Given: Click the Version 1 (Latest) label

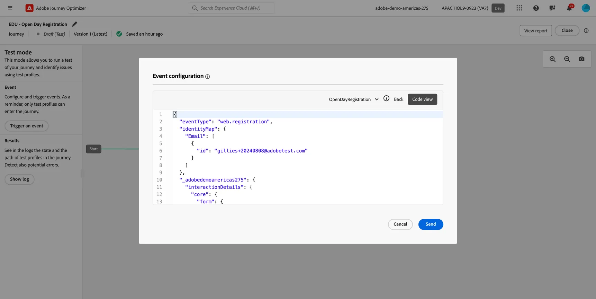Looking at the screenshot, I should (90, 34).
